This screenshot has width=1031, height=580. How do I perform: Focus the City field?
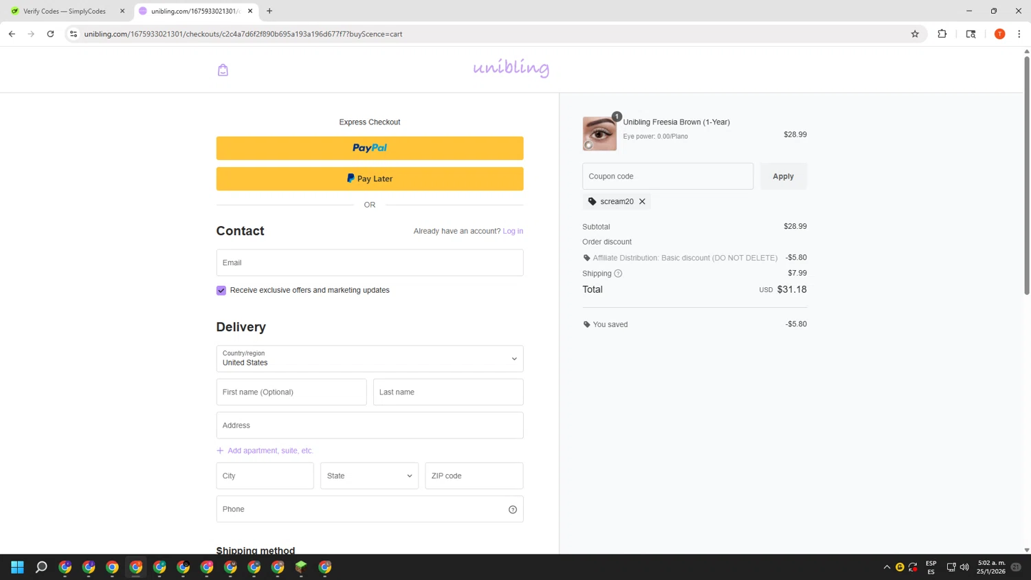(x=265, y=476)
